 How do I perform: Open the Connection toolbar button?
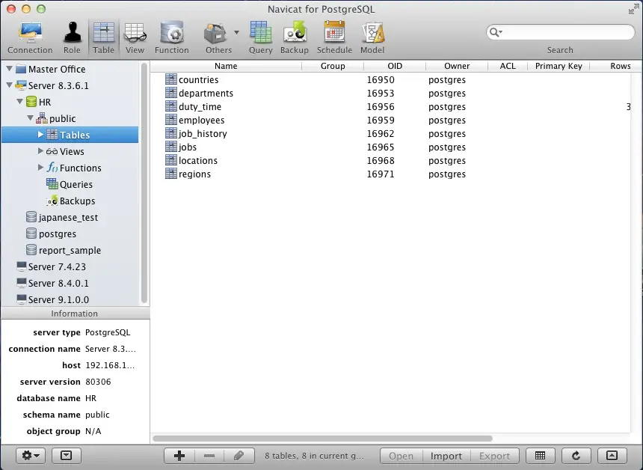(30, 38)
